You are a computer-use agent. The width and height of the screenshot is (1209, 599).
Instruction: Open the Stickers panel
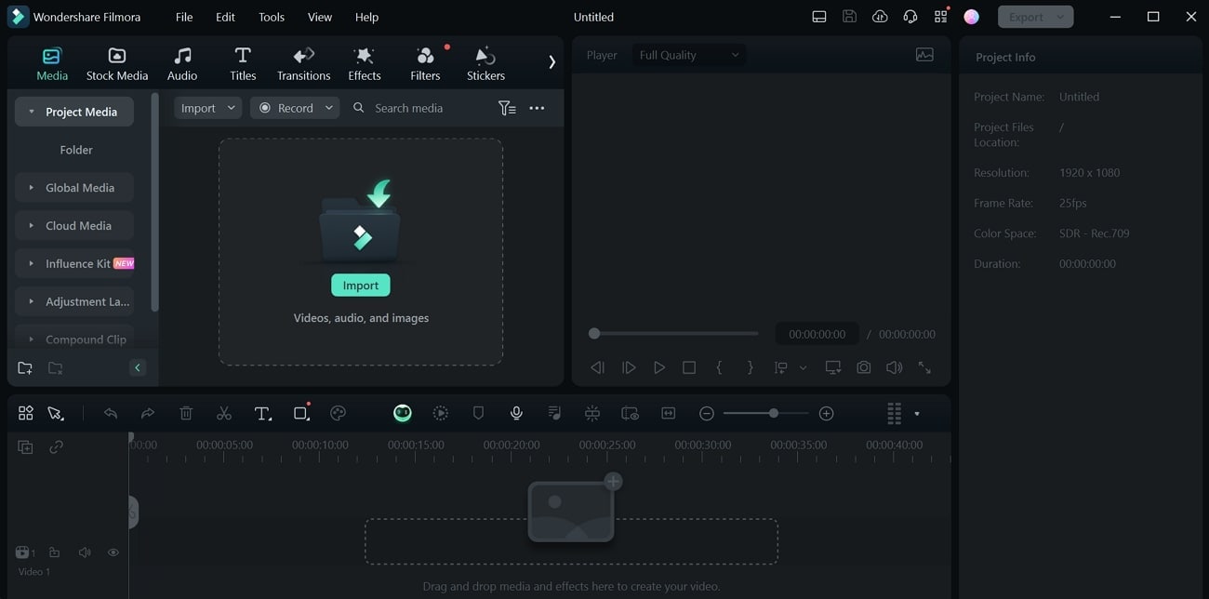pos(485,61)
